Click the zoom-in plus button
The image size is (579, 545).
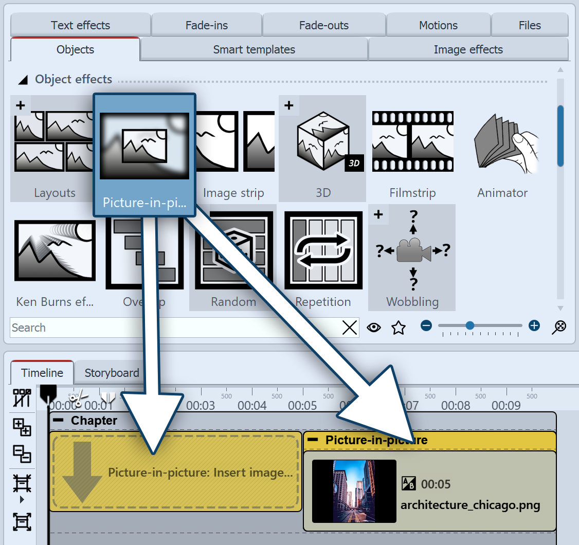coord(534,325)
